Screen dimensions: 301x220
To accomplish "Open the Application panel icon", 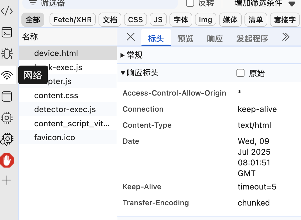I will pos(7,96).
